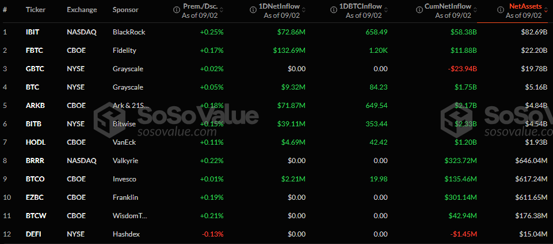Click the Ark & 21S... sponsor name
This screenshot has height=244, width=553.
pos(131,106)
